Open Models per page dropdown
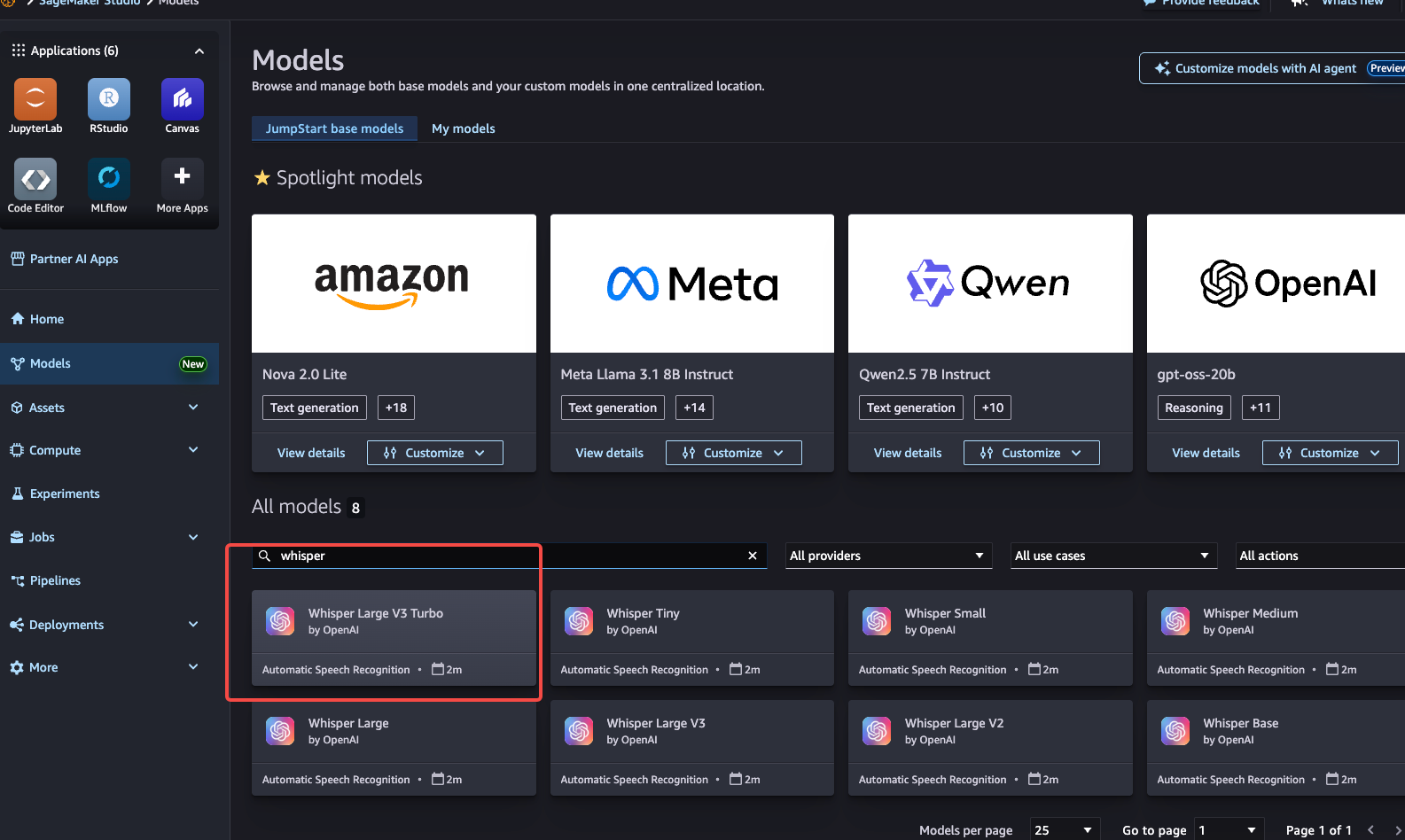The image size is (1405, 840). 1064,830
